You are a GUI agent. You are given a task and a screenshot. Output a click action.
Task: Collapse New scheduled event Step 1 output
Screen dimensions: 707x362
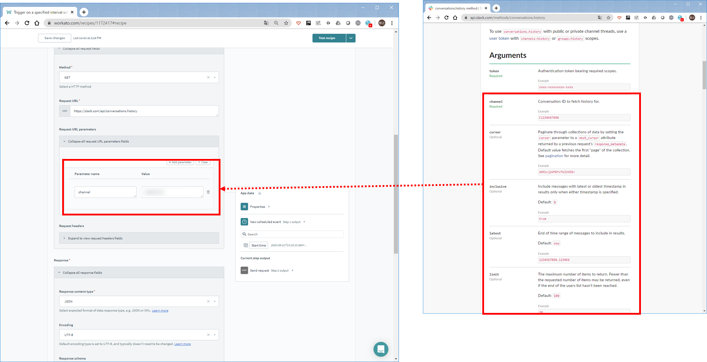coord(304,222)
